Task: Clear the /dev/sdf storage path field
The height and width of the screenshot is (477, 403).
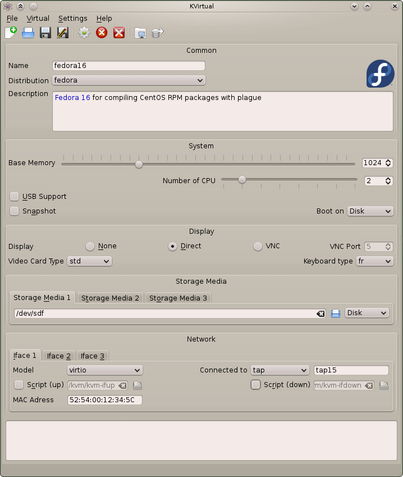Action: point(320,314)
